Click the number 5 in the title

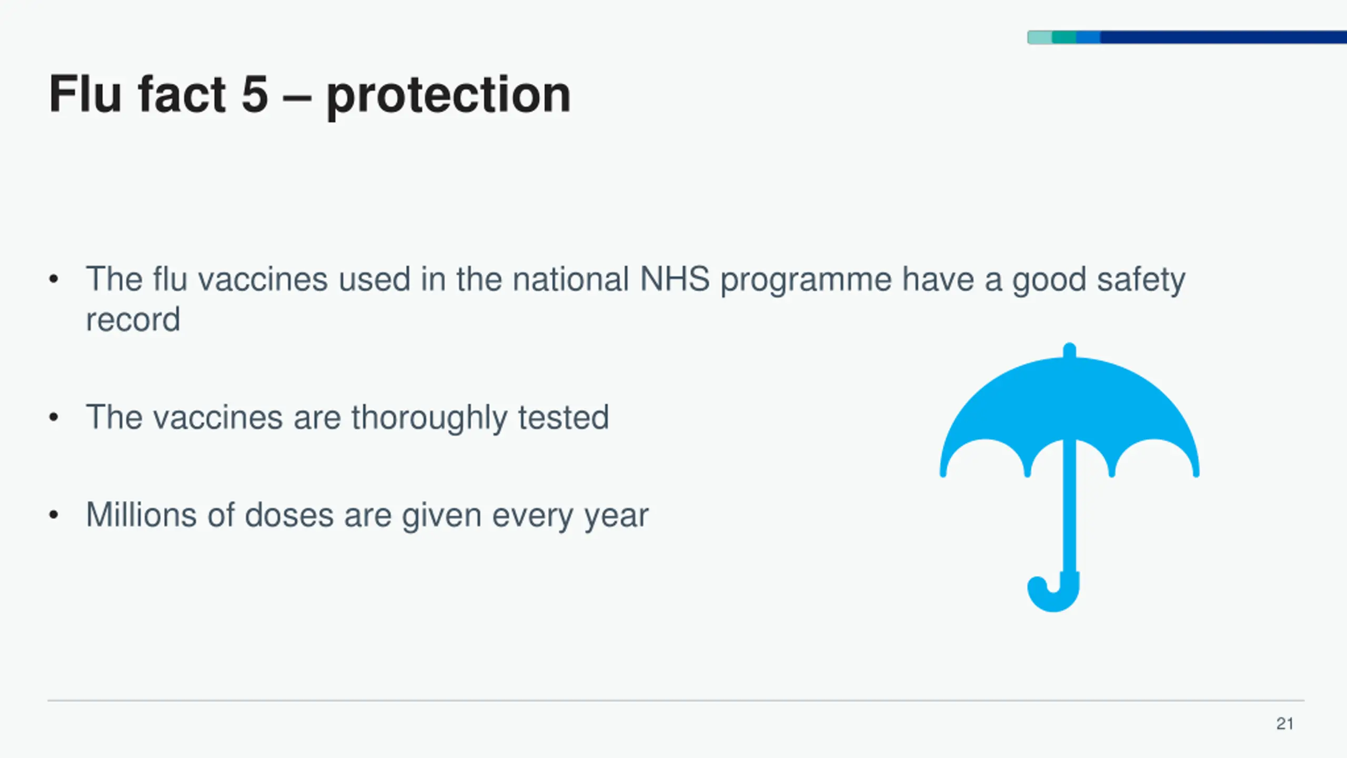[255, 94]
